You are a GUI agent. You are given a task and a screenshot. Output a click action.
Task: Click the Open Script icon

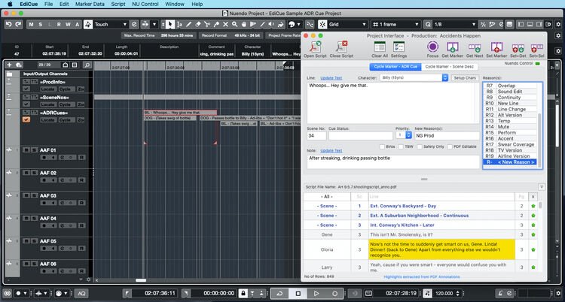point(316,47)
